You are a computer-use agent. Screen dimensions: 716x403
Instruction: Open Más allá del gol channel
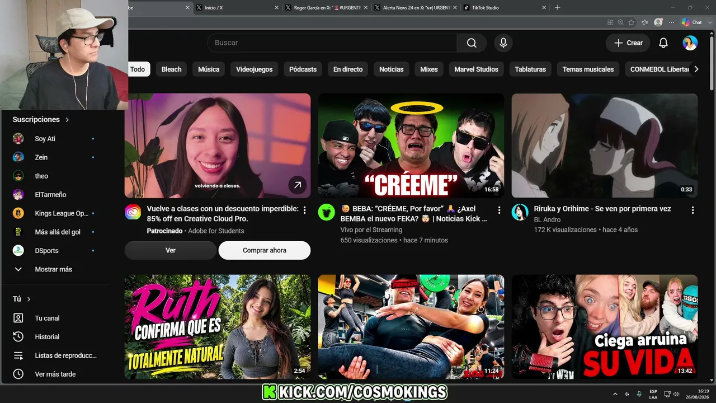[55, 232]
